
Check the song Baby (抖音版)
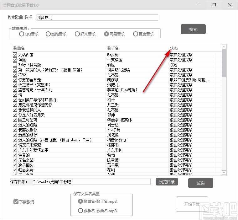coord(15,65)
